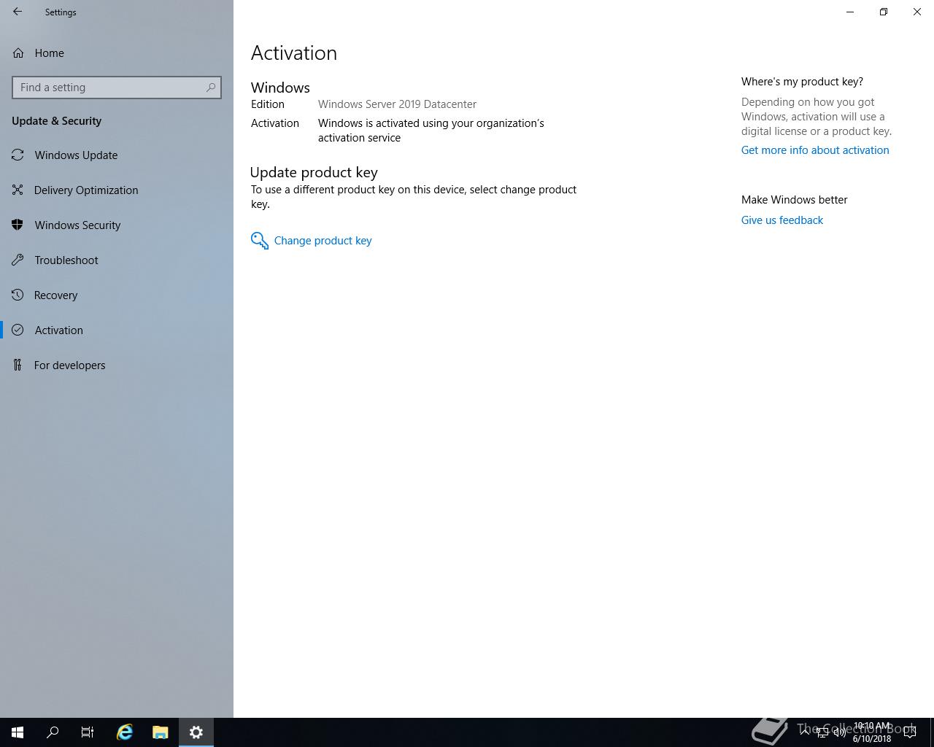
Task: Select Activation in the sidebar
Action: tap(117, 330)
